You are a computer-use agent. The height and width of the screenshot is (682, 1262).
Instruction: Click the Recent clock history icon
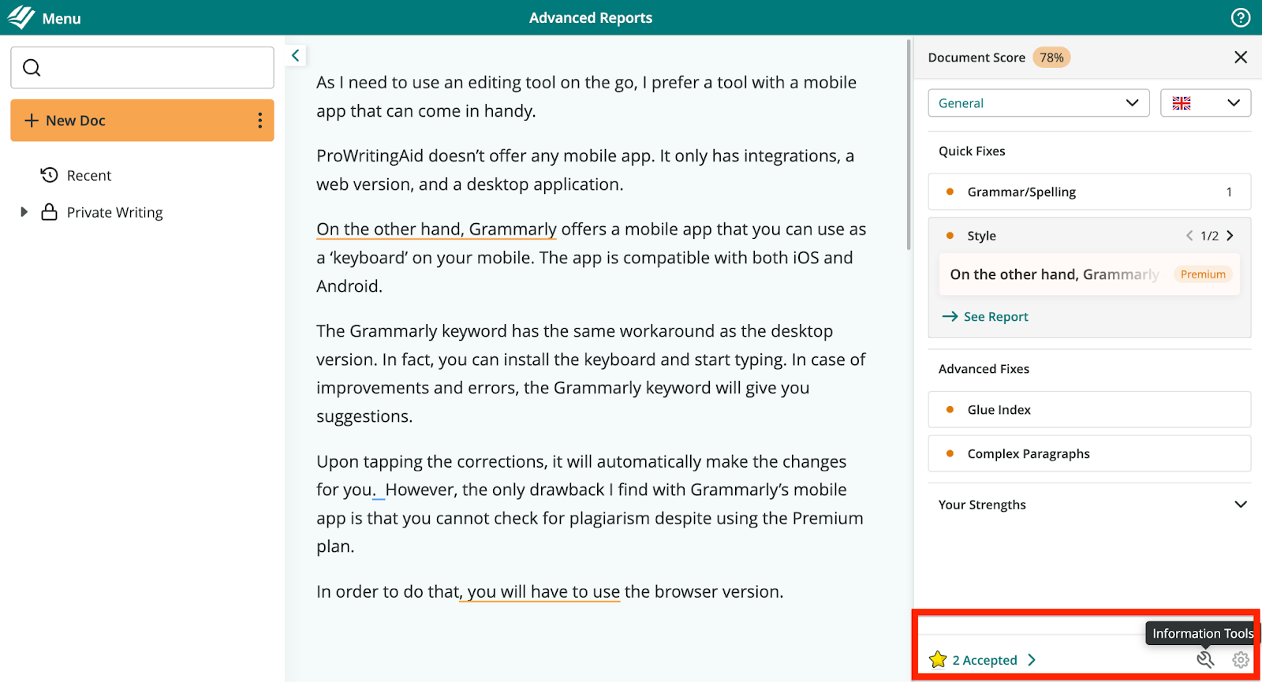tap(49, 175)
